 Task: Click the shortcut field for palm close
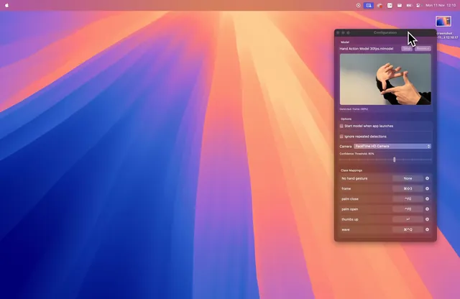(408, 199)
